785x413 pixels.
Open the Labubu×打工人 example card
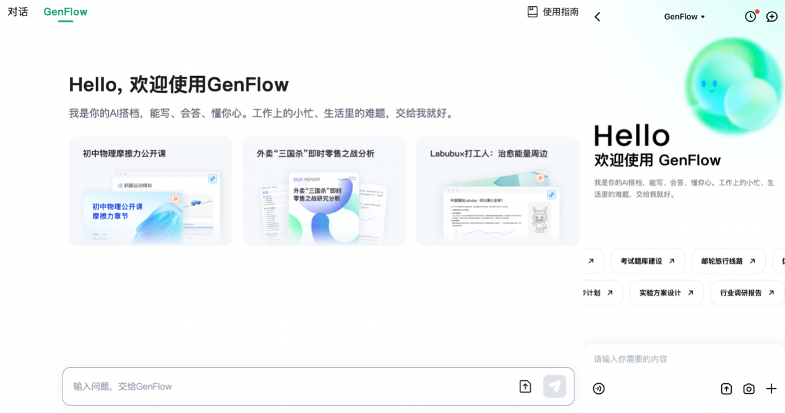click(x=497, y=191)
